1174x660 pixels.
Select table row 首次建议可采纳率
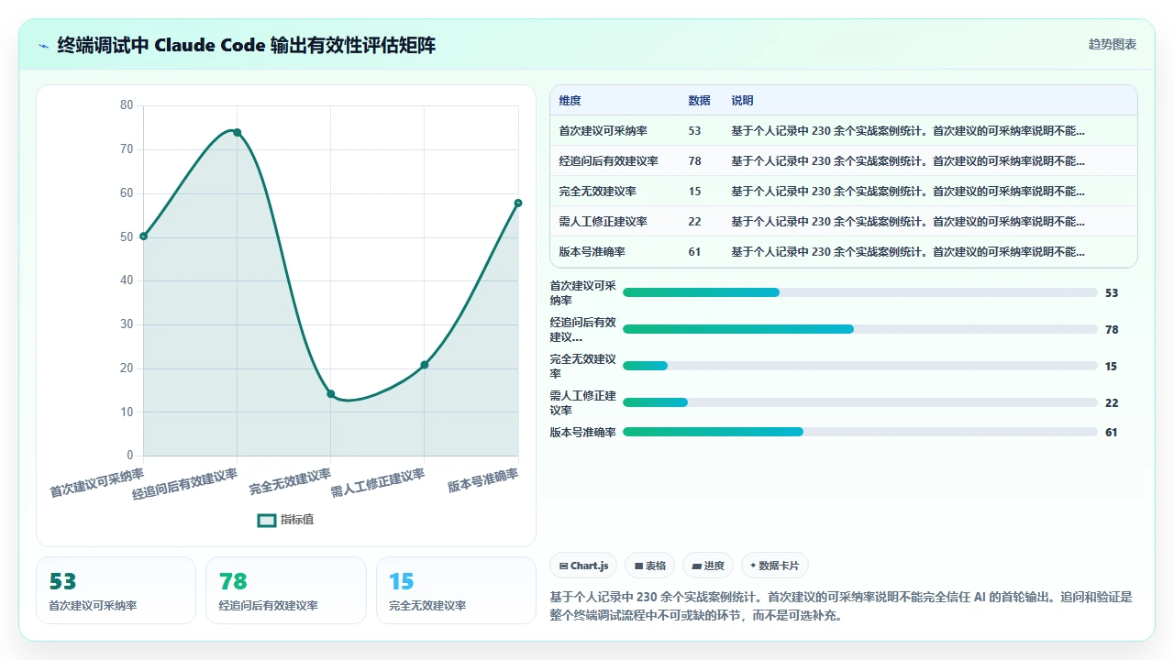coord(843,131)
